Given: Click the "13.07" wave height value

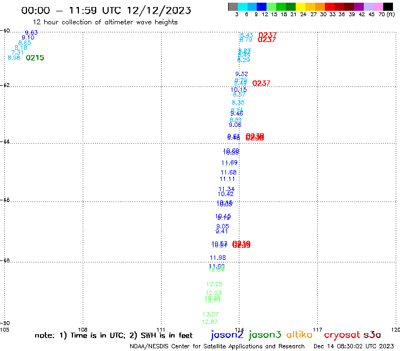Looking at the screenshot, I should click(210, 314).
